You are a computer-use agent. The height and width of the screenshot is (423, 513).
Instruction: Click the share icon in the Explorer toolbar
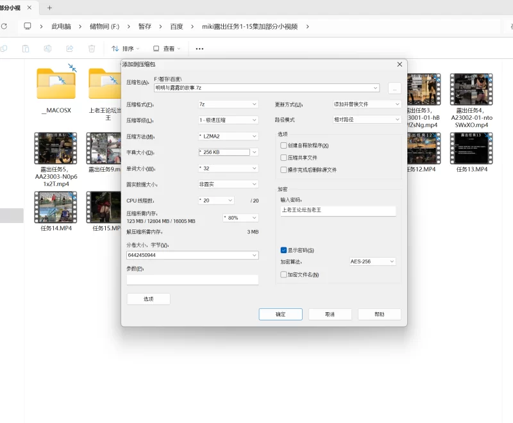pos(70,49)
